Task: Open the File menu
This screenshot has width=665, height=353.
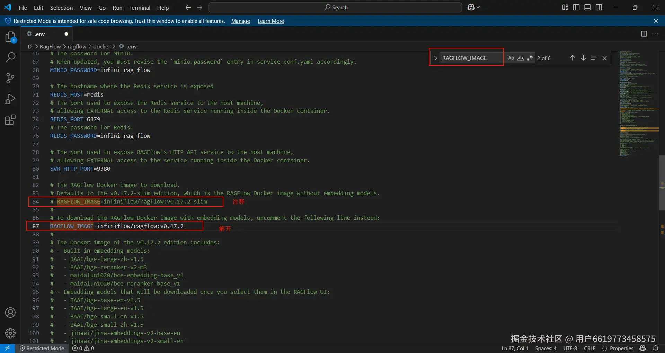Action: point(23,7)
